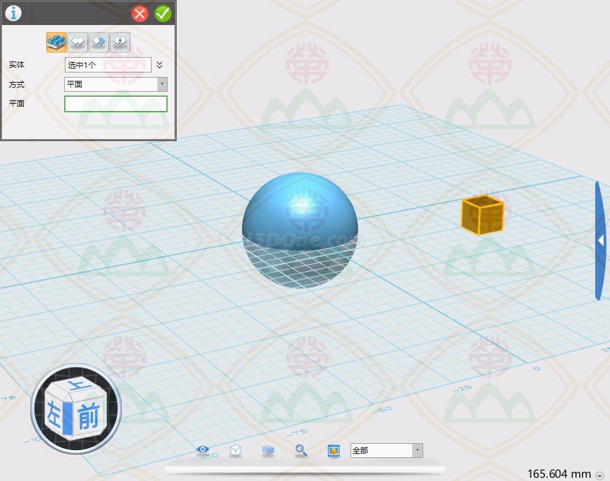Screen dimensions: 610x481
Task: Click the wireframe cube display icon
Action: (236, 450)
